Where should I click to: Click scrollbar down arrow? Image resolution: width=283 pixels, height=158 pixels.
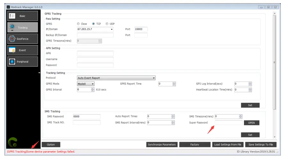click(274, 137)
